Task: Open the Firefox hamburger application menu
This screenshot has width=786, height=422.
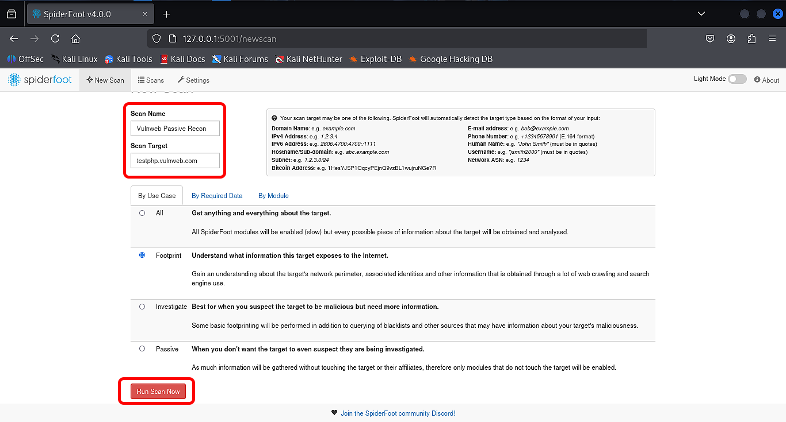Action: tap(772, 38)
